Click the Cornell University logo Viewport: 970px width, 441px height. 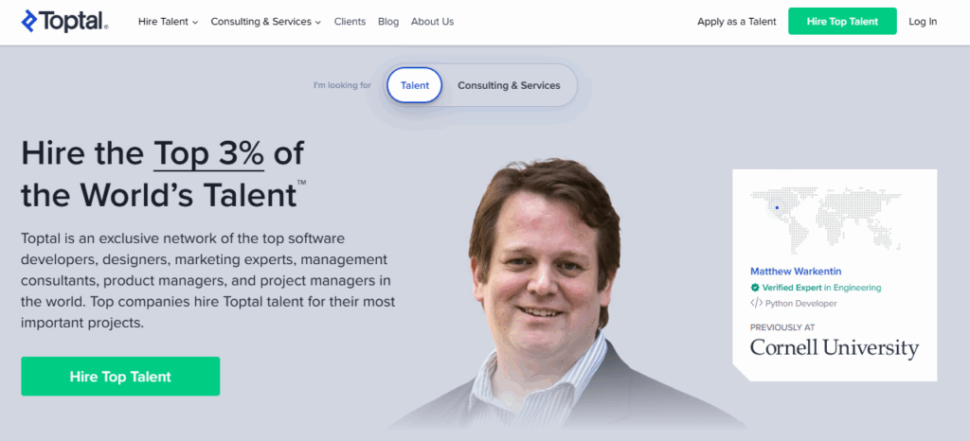834,348
